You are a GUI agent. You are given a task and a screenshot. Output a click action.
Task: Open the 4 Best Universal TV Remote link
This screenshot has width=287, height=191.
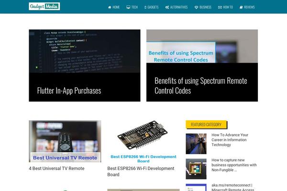point(56,169)
